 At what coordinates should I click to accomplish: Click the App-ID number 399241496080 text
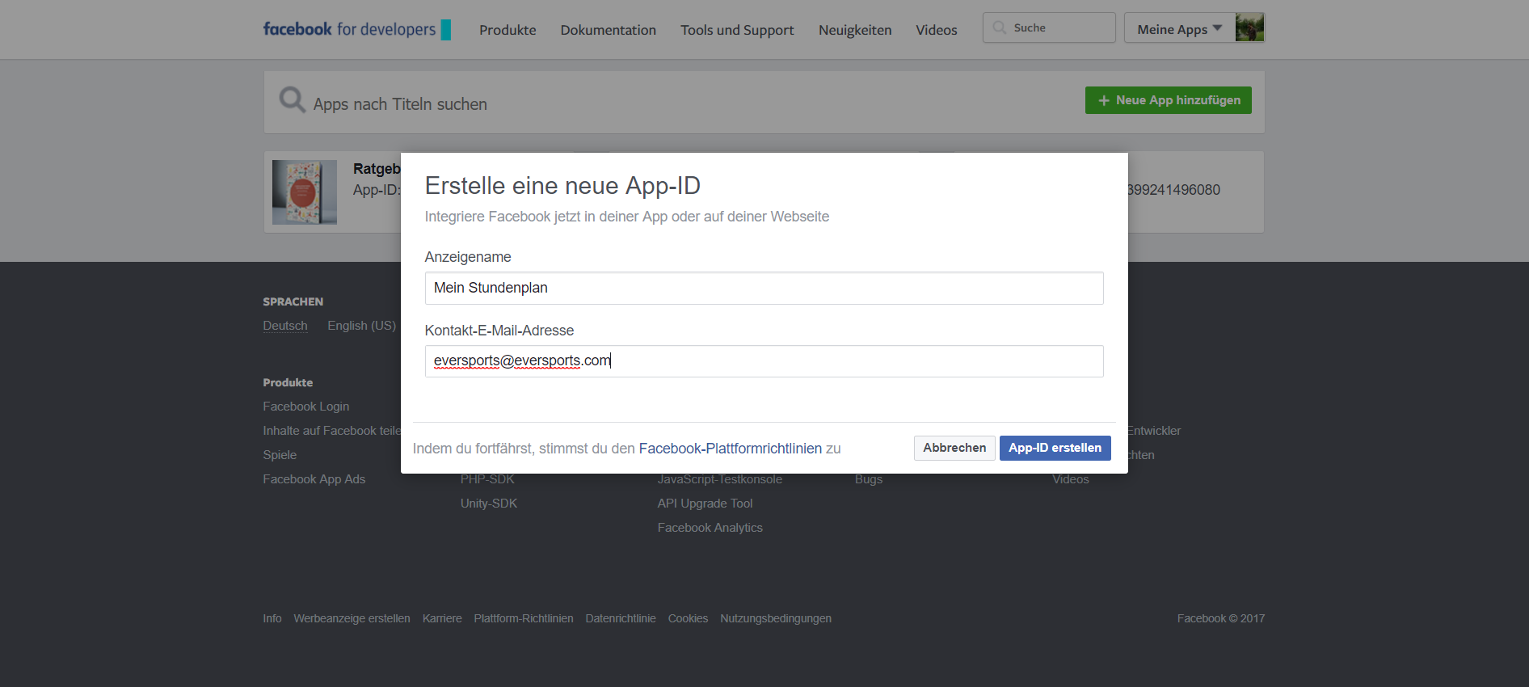1174,190
